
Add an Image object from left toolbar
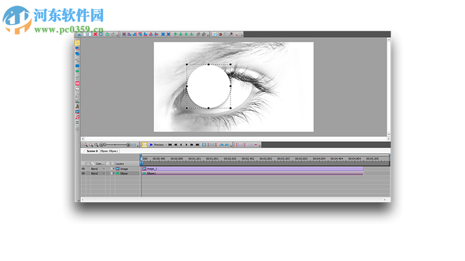pos(78,112)
